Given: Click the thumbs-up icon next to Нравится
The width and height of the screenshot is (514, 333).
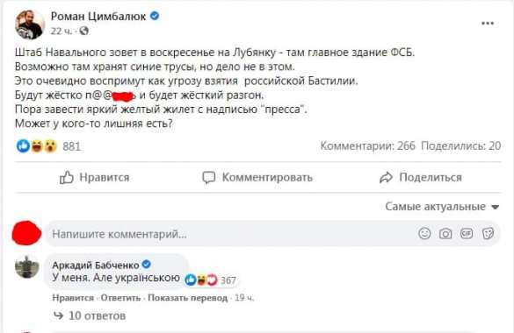Looking at the screenshot, I should (x=67, y=177).
